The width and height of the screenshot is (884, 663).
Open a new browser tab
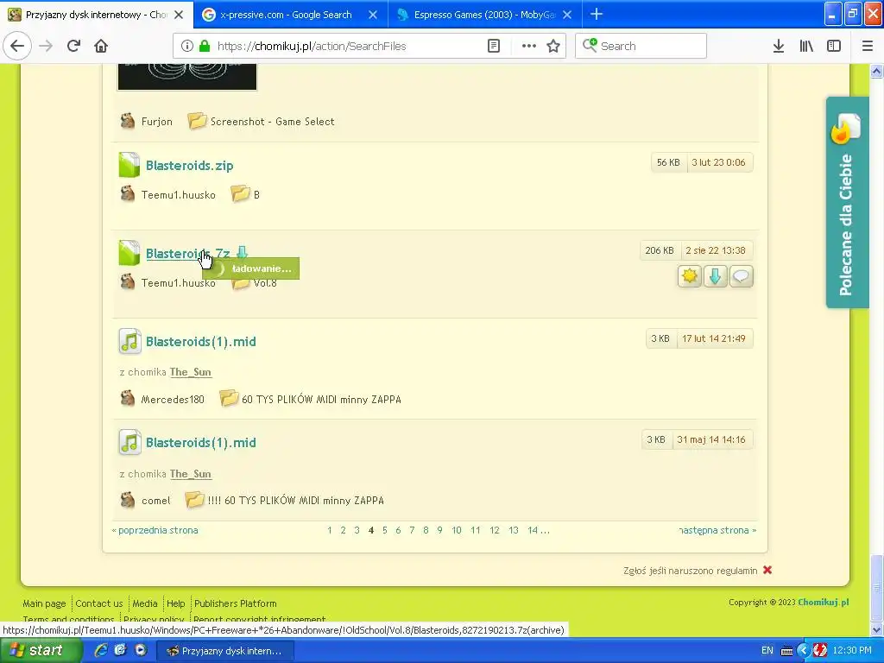[597, 15]
